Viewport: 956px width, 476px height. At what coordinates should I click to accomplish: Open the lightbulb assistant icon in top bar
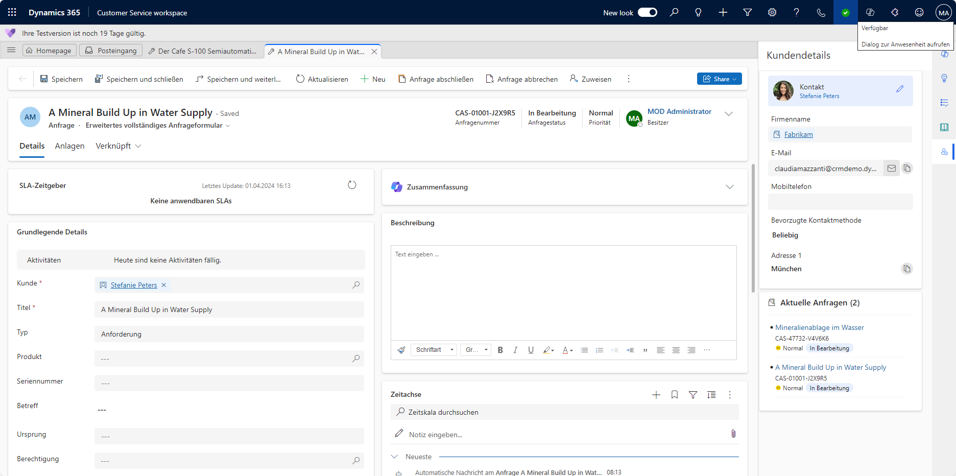pyautogui.click(x=699, y=12)
